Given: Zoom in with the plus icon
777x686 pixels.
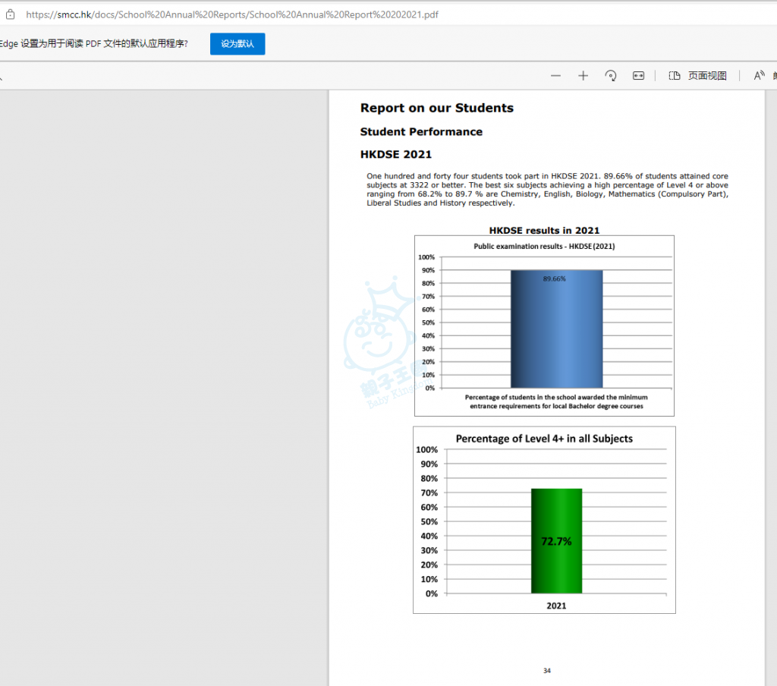Looking at the screenshot, I should [x=584, y=75].
